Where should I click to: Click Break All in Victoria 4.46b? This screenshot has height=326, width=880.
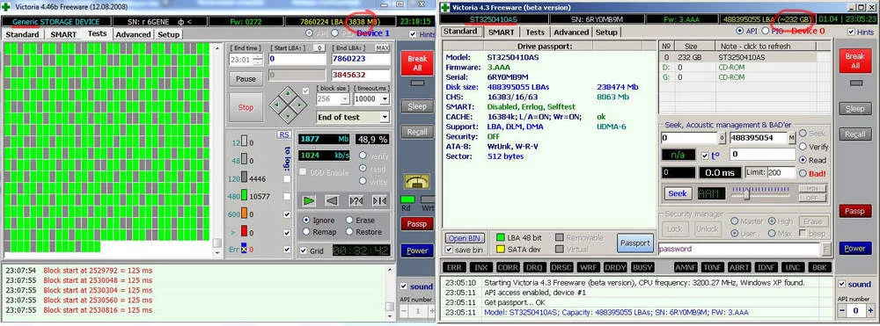(x=417, y=62)
